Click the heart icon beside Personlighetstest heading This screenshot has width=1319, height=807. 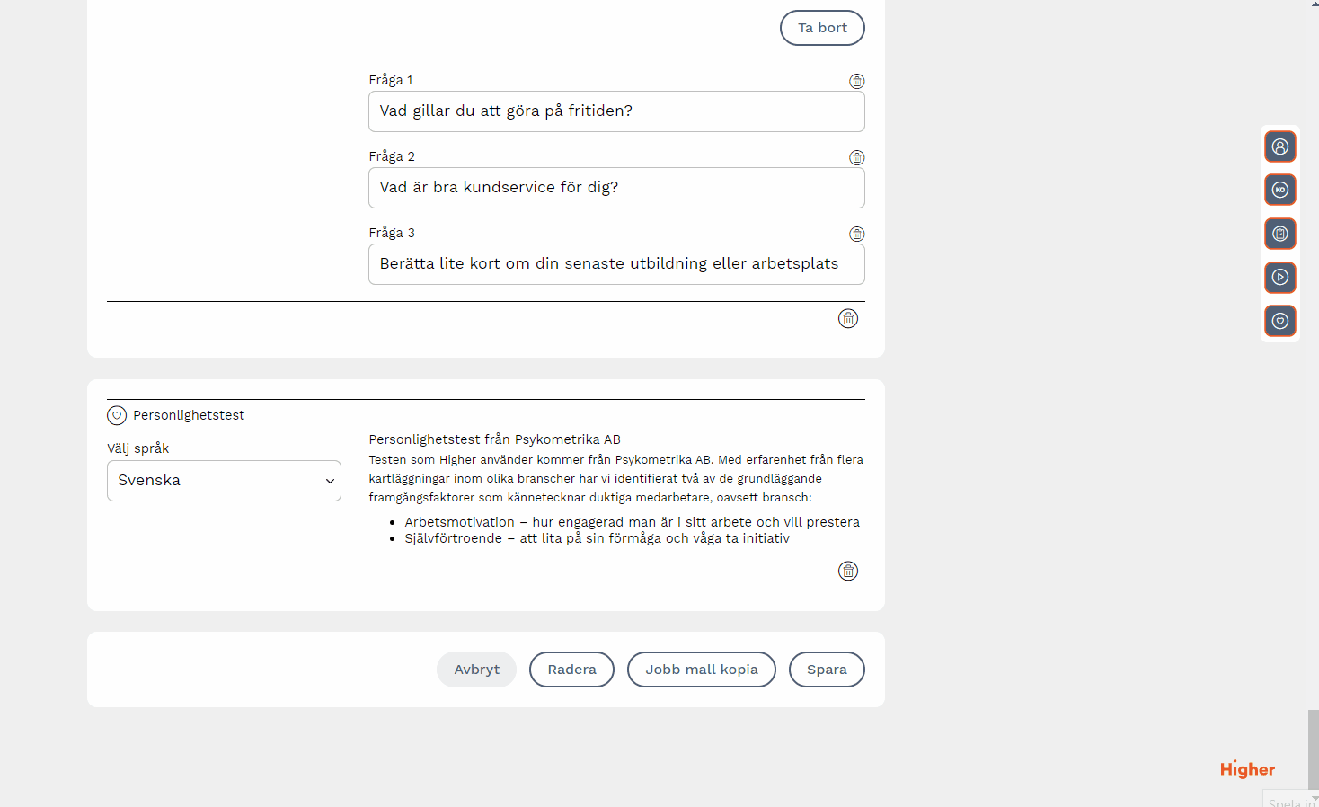[117, 415]
